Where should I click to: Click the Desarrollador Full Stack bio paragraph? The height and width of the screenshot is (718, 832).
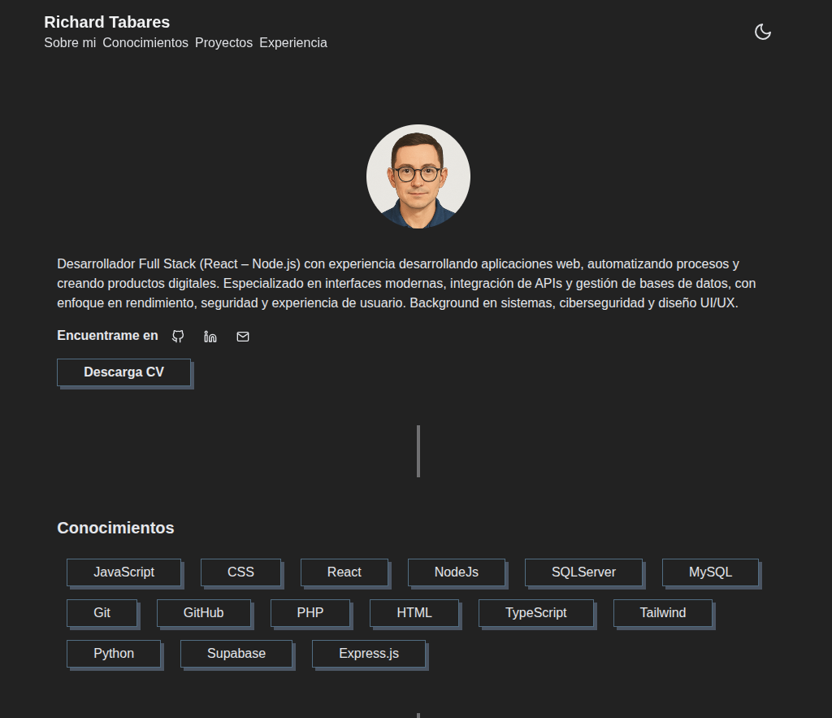pyautogui.click(x=406, y=284)
